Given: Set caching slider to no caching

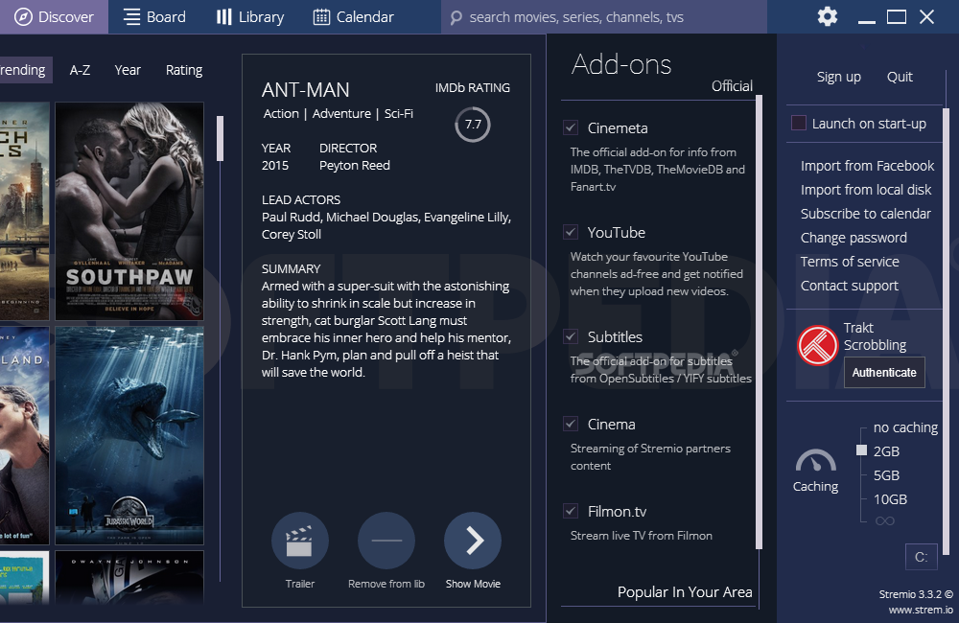Looking at the screenshot, I should (x=905, y=427).
